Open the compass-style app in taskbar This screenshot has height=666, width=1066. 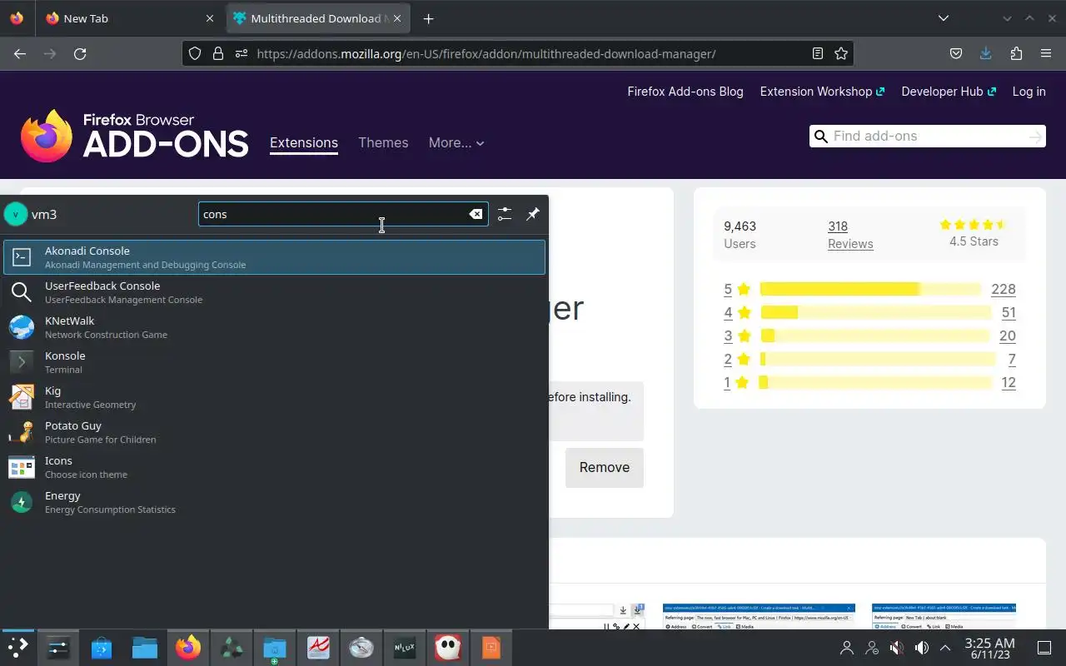tap(361, 648)
